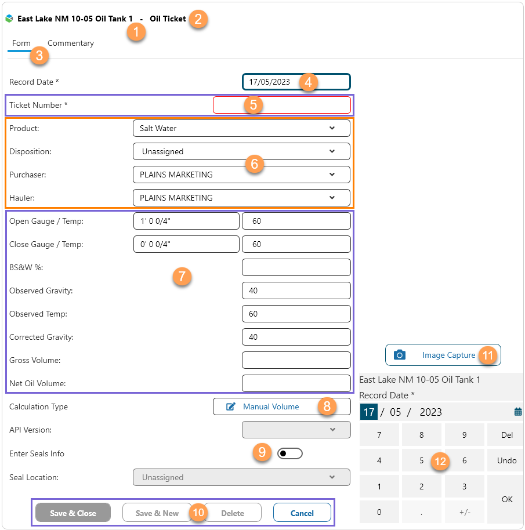Click the camera icon on Image Capture
Image resolution: width=525 pixels, height=530 pixels.
click(x=400, y=355)
